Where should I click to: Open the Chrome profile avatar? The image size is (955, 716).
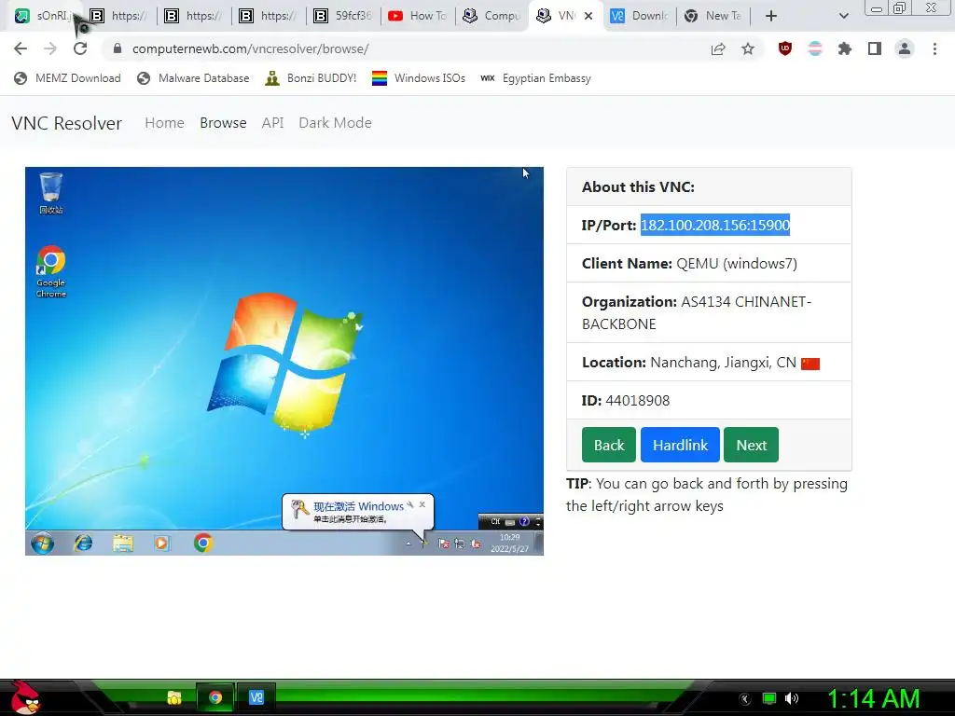pos(905,48)
